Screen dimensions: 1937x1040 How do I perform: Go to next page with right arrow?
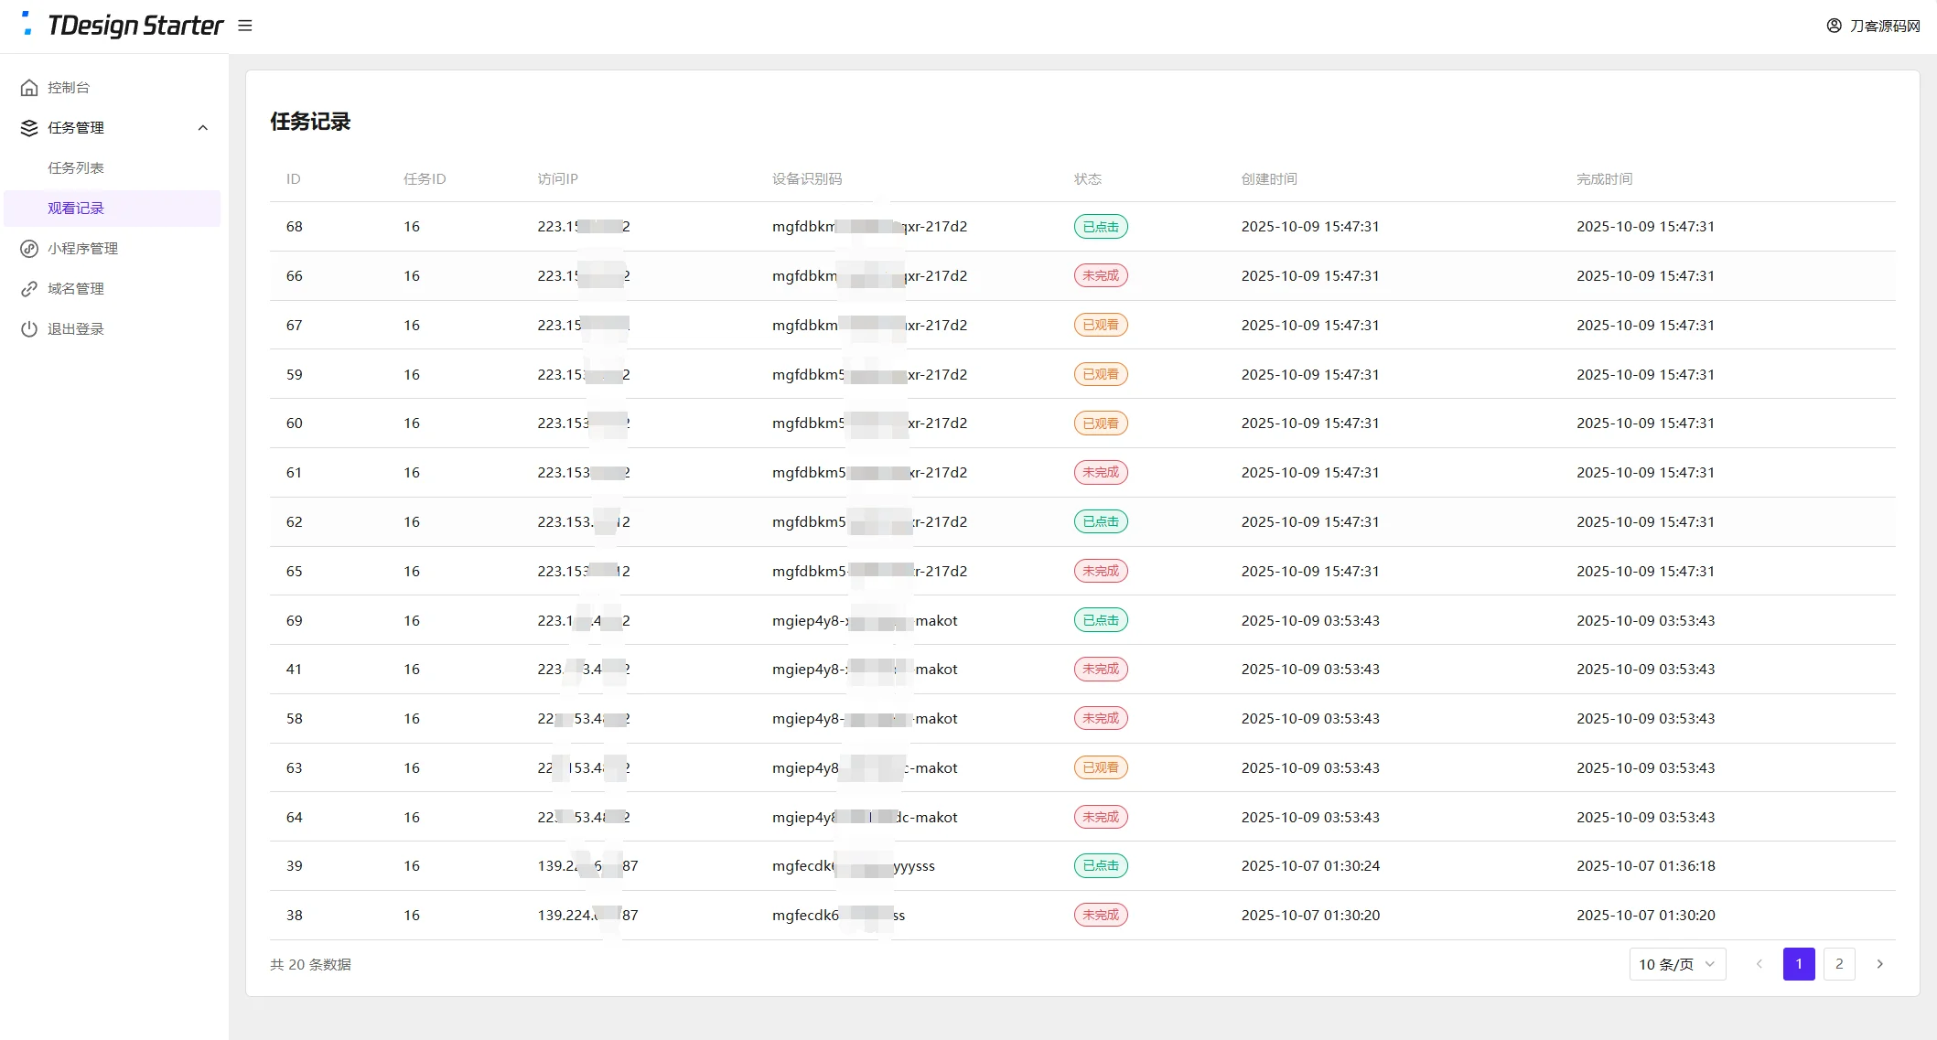1879,964
